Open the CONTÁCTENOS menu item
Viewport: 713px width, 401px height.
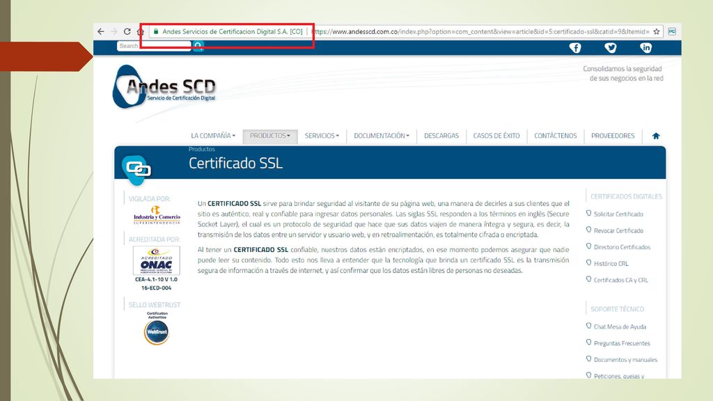pyautogui.click(x=555, y=136)
